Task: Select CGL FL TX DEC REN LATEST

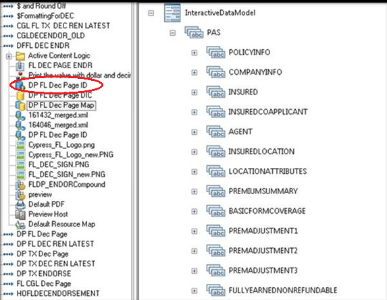Action: pyautogui.click(x=63, y=26)
